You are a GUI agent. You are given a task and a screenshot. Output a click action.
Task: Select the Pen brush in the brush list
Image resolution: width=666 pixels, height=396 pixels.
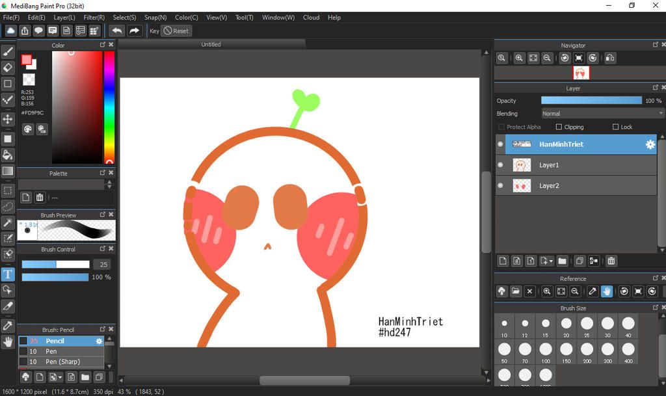coord(61,351)
